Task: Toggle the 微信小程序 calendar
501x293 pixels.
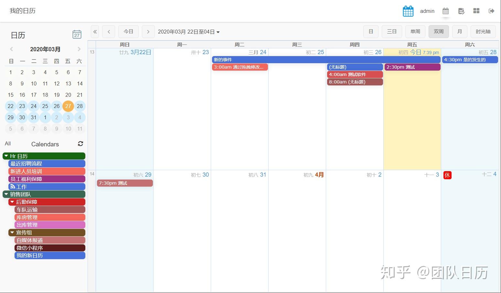Action: tap(50, 248)
